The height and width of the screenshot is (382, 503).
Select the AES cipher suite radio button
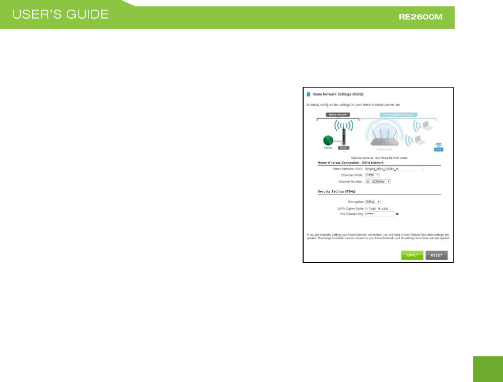(x=379, y=208)
